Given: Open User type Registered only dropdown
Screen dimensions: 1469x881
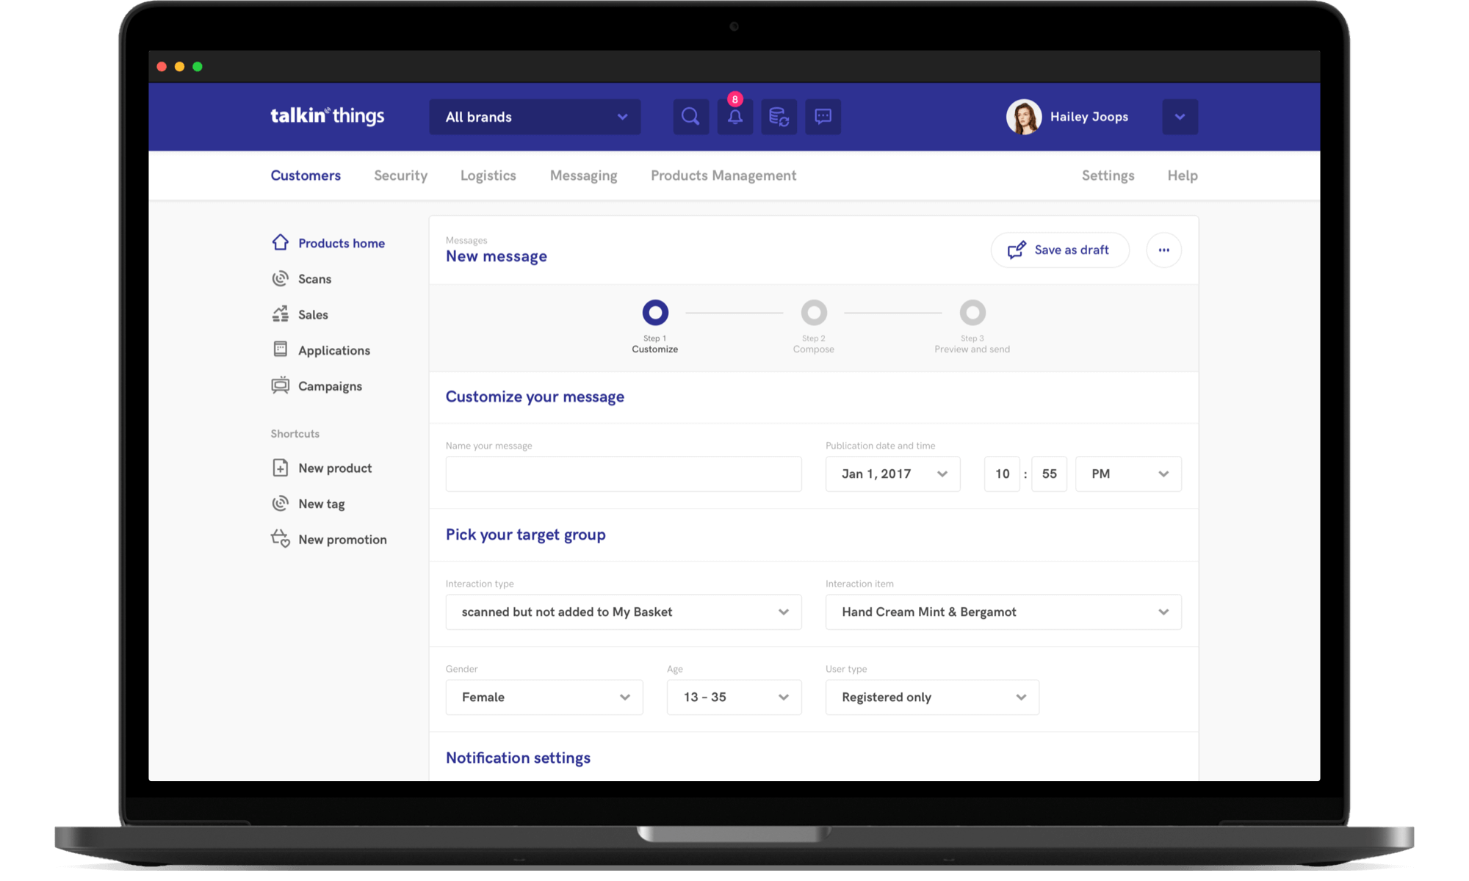Looking at the screenshot, I should tap(932, 697).
